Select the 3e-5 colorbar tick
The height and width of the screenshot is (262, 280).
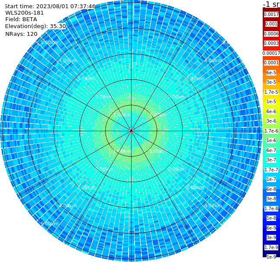[x=271, y=82]
